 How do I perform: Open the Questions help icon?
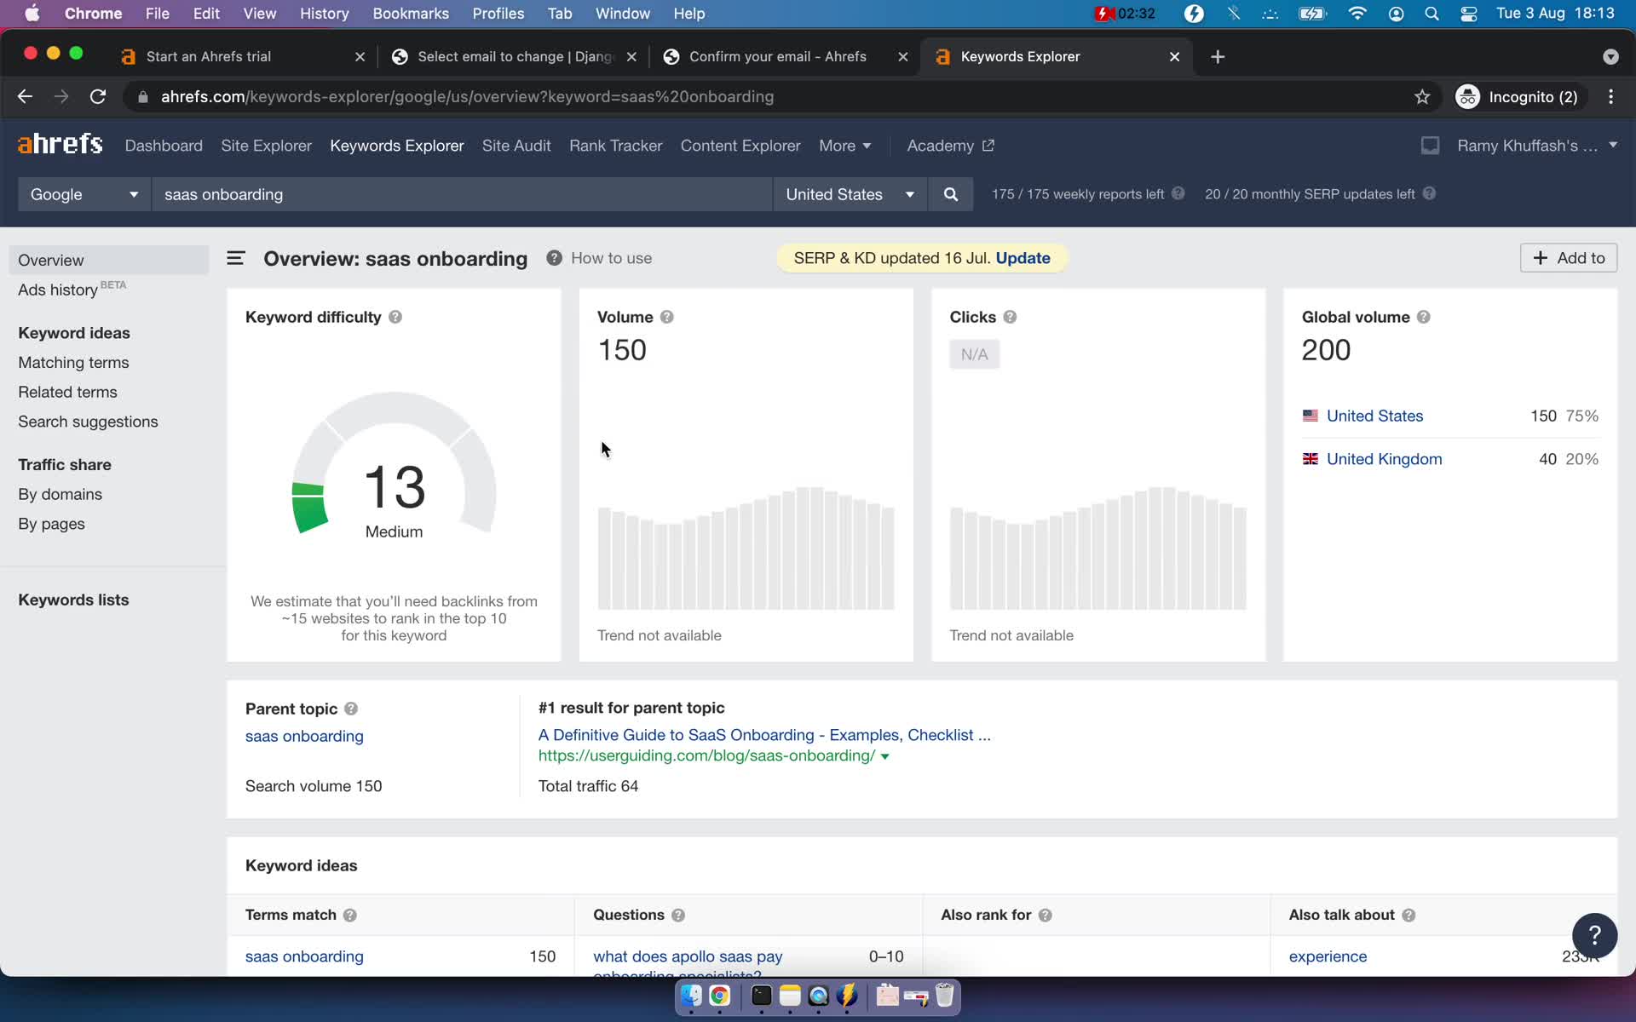[x=678, y=915]
